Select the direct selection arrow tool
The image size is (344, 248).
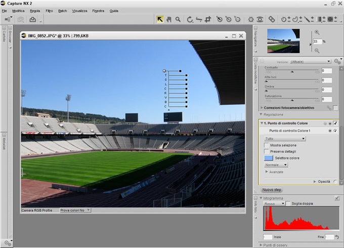tap(160, 20)
